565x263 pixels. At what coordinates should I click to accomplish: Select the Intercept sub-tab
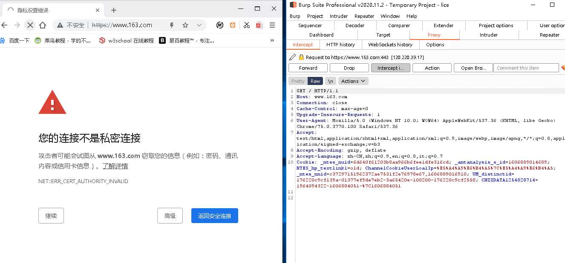[303, 45]
